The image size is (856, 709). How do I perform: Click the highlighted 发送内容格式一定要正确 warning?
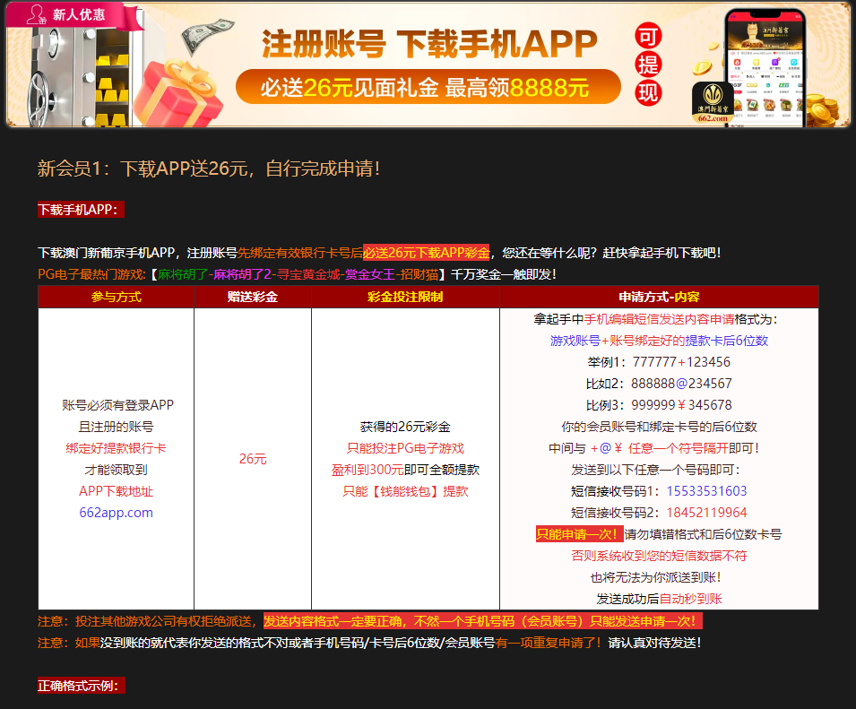pyautogui.click(x=482, y=621)
